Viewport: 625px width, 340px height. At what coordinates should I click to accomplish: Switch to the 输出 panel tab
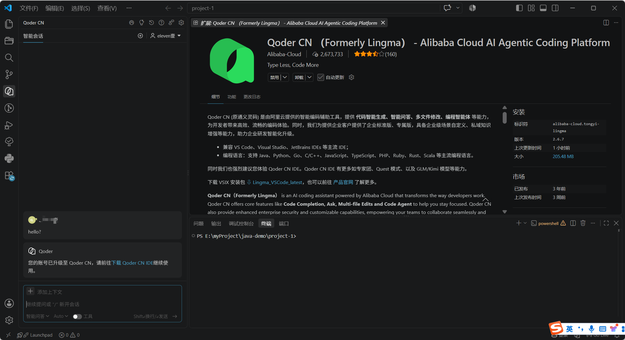(216, 224)
